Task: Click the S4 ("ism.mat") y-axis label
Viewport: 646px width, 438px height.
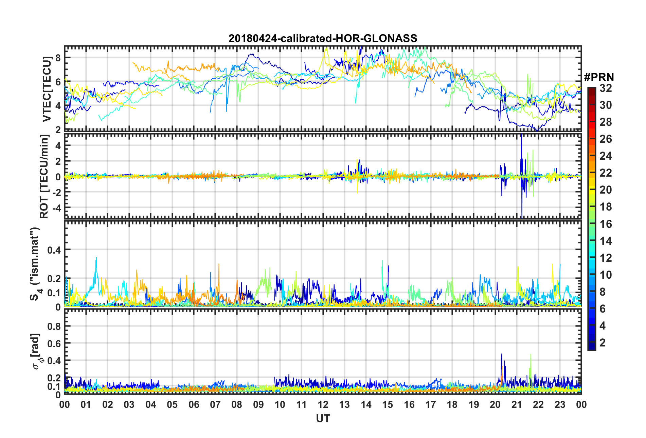Action: pos(35,264)
